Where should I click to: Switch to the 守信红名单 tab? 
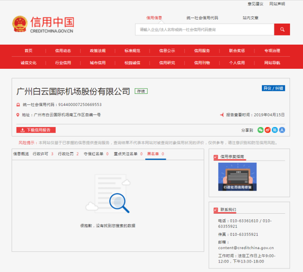point(96,154)
